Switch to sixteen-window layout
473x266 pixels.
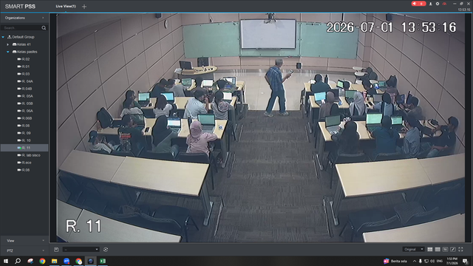point(445,250)
